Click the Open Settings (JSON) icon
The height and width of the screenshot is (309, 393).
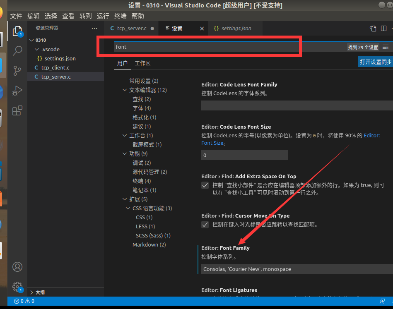point(373,28)
